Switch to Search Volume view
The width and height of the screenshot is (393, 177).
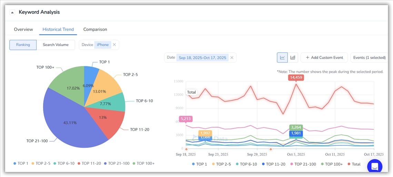click(x=56, y=45)
